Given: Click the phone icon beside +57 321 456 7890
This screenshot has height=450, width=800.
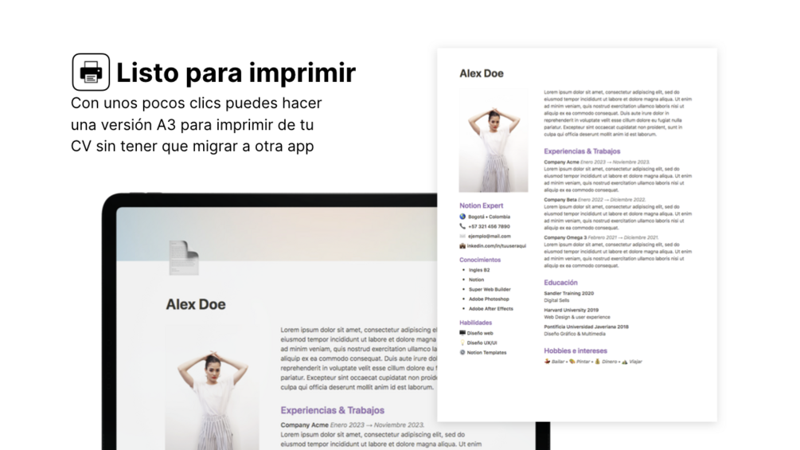Looking at the screenshot, I should point(462,226).
